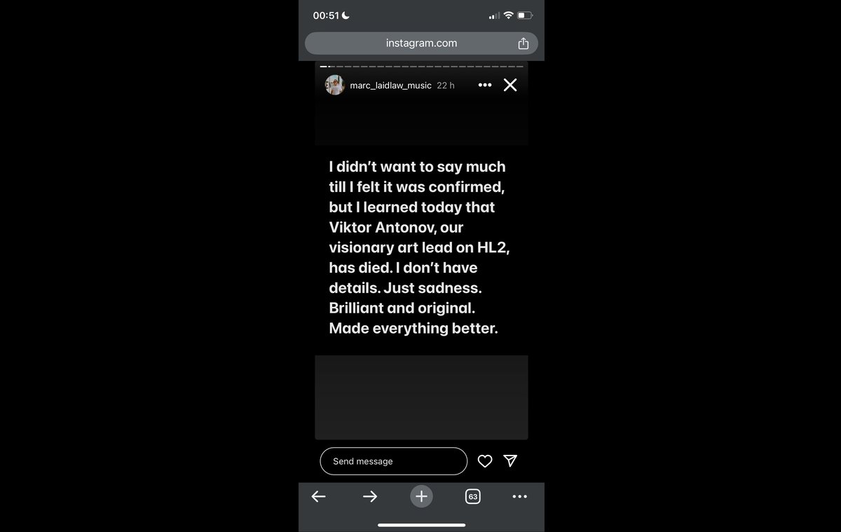Go back with the browser left arrow

pos(318,496)
